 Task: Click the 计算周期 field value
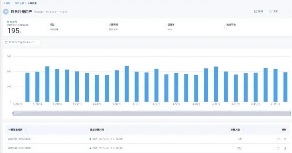point(113,29)
